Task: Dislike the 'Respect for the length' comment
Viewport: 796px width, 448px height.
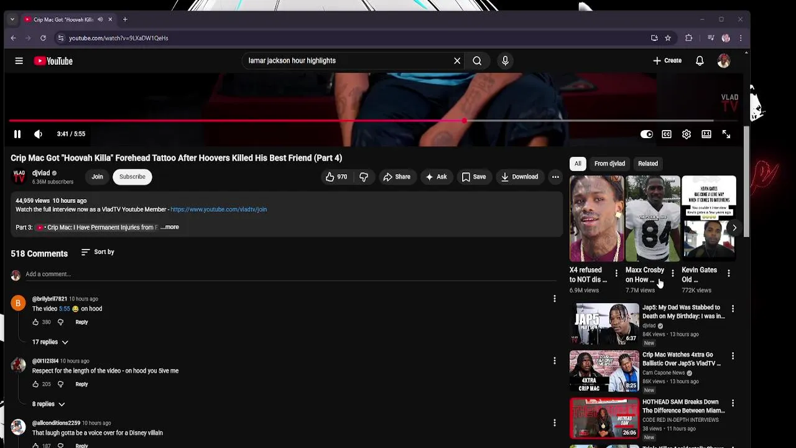Action: click(x=60, y=385)
